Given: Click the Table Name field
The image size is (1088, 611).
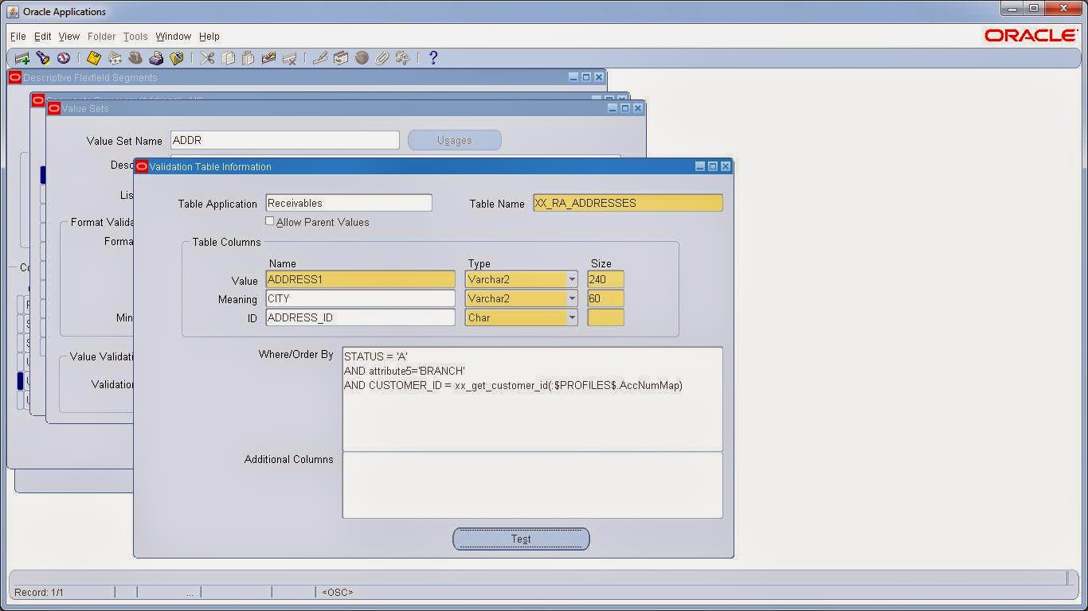Looking at the screenshot, I should [628, 203].
